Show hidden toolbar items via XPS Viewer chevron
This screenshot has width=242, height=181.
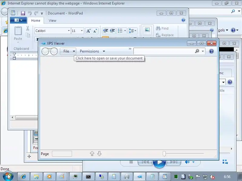coord(130,49)
